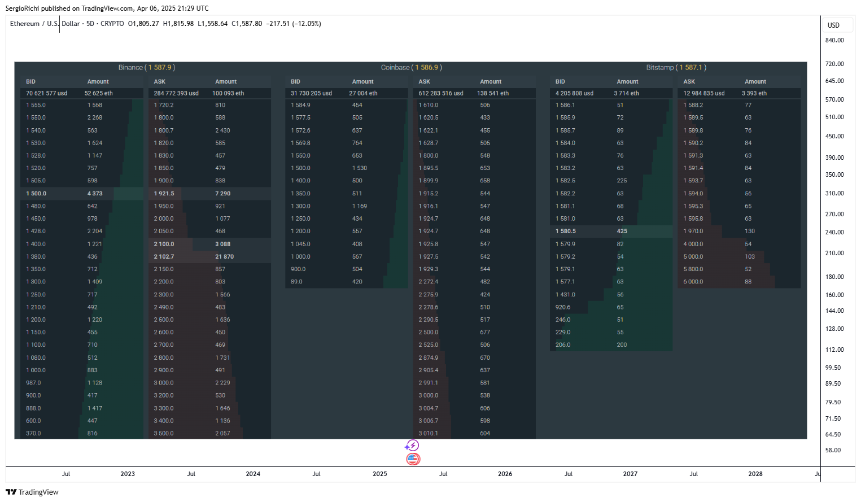The height and width of the screenshot is (502, 861).
Task: Click the Binance ask price 1 921.5
Action: pyautogui.click(x=164, y=194)
